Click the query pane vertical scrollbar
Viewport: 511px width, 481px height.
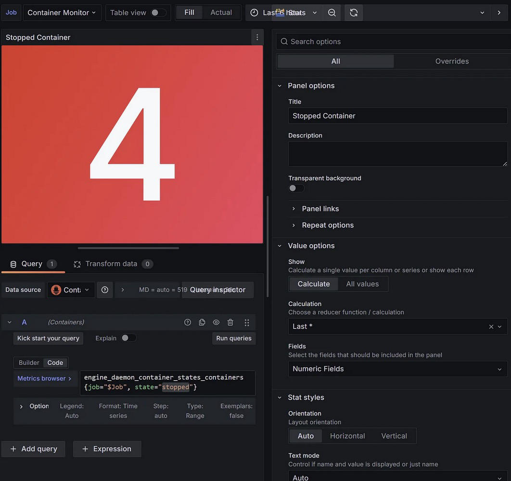pyautogui.click(x=268, y=246)
